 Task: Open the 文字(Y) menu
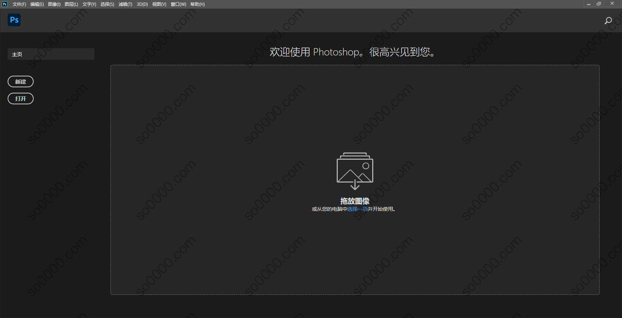click(x=89, y=4)
